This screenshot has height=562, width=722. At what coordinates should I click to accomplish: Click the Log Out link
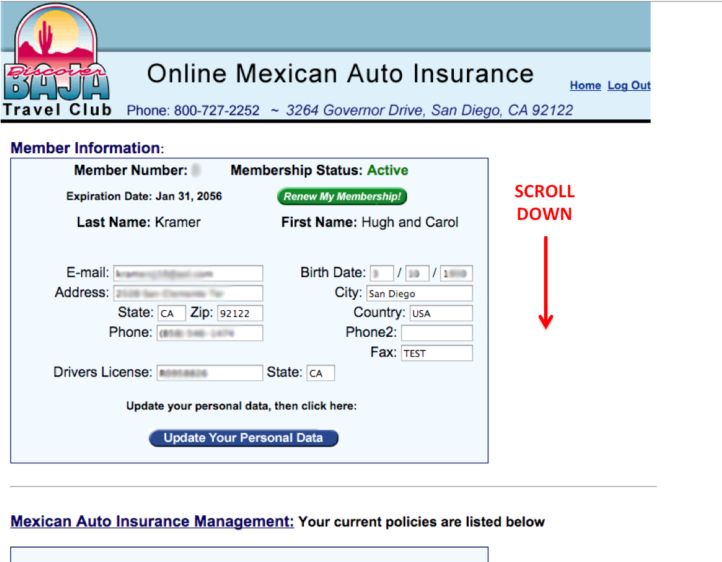[629, 86]
